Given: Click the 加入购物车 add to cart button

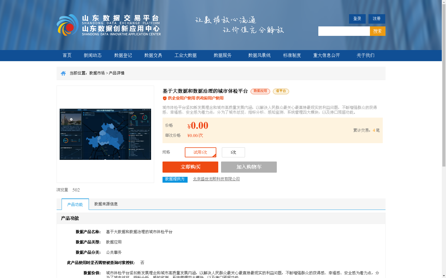Looking at the screenshot, I should (249, 167).
